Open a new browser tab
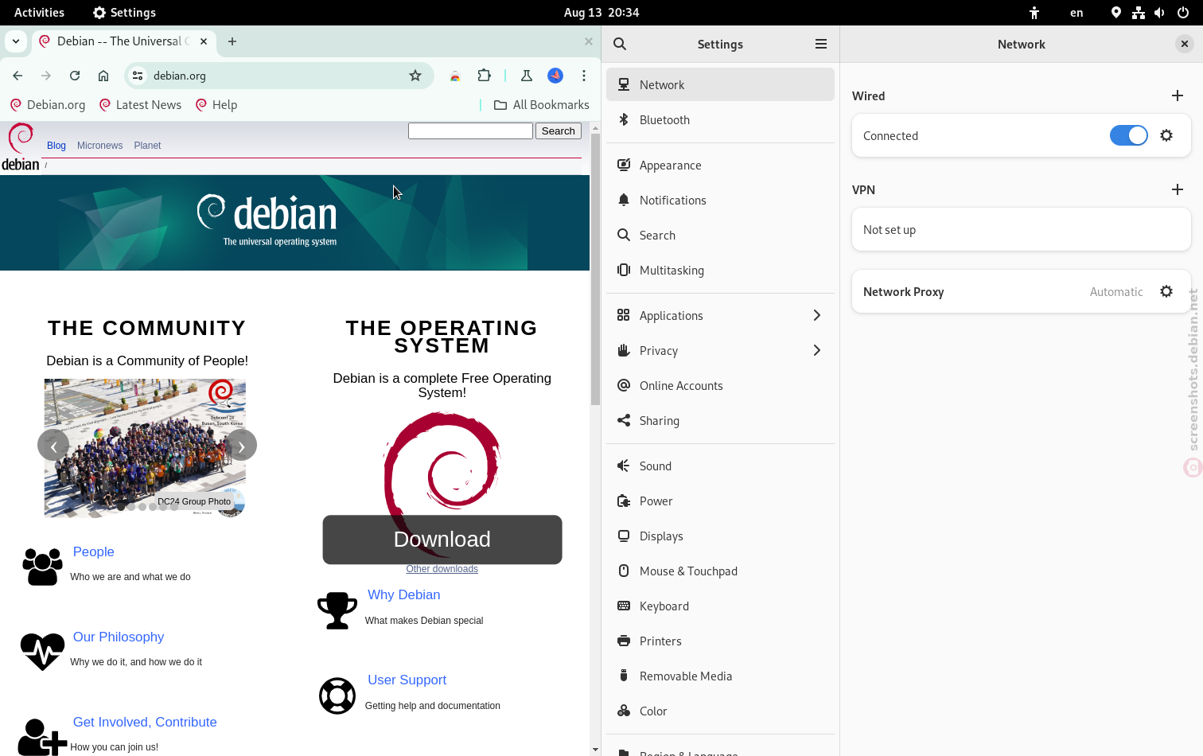Screen dimensions: 1203x756 (x=232, y=41)
